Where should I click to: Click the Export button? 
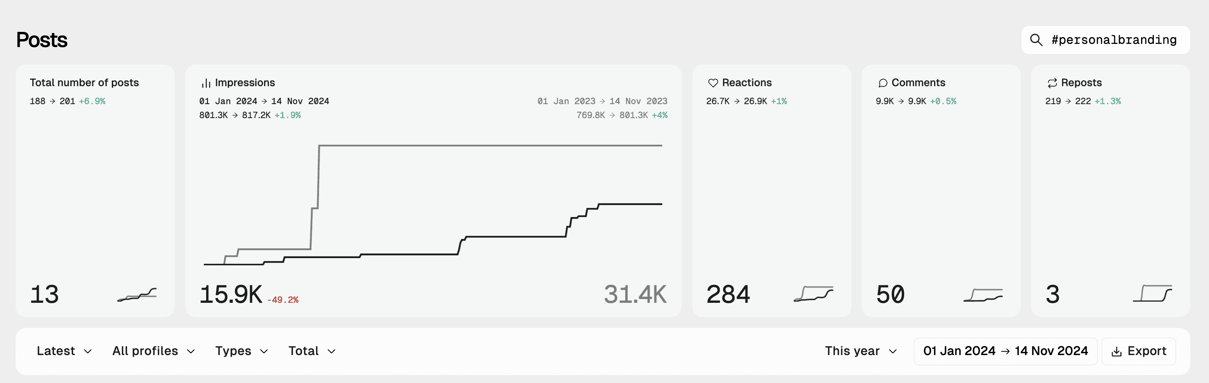[x=1139, y=351]
